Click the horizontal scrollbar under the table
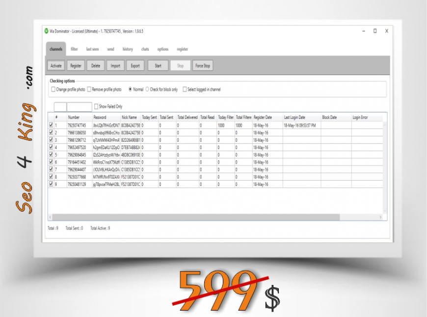Viewport: 427px width, 317px height. 216,217
